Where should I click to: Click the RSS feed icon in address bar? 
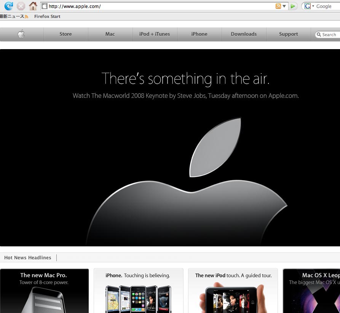[278, 6]
